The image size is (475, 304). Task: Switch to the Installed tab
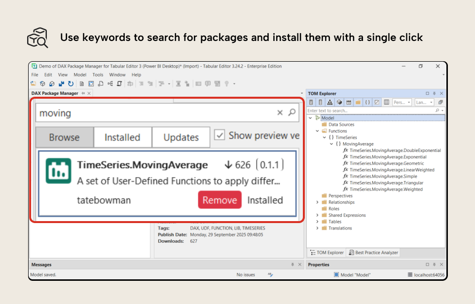pyautogui.click(x=122, y=137)
